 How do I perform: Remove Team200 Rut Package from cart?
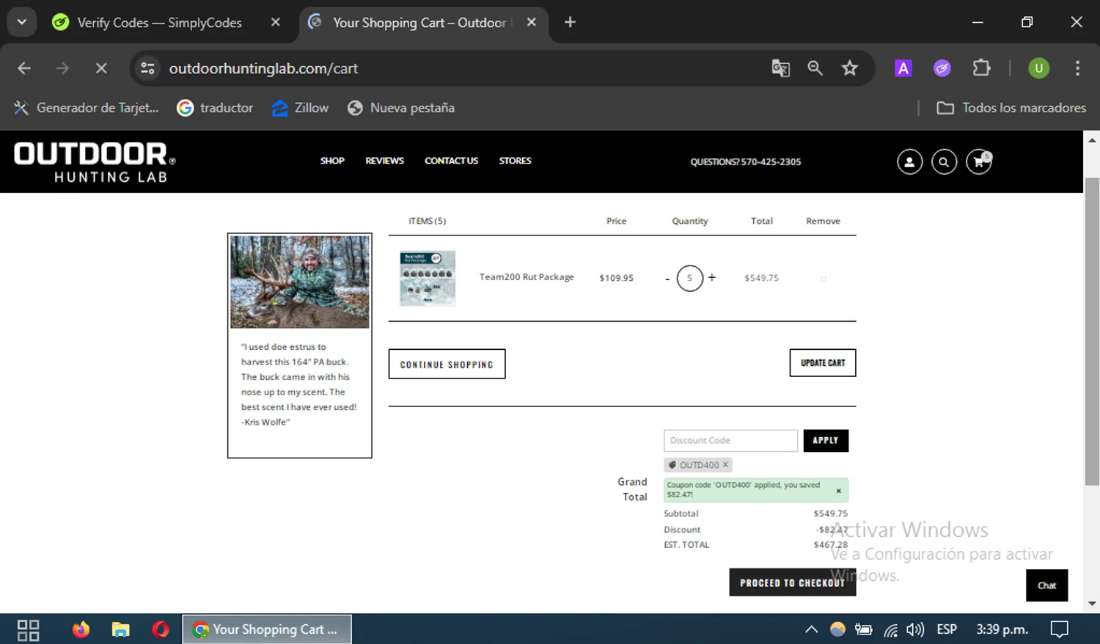pyautogui.click(x=823, y=279)
